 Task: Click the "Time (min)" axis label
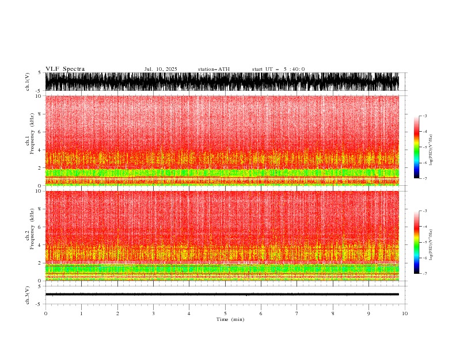230,319
